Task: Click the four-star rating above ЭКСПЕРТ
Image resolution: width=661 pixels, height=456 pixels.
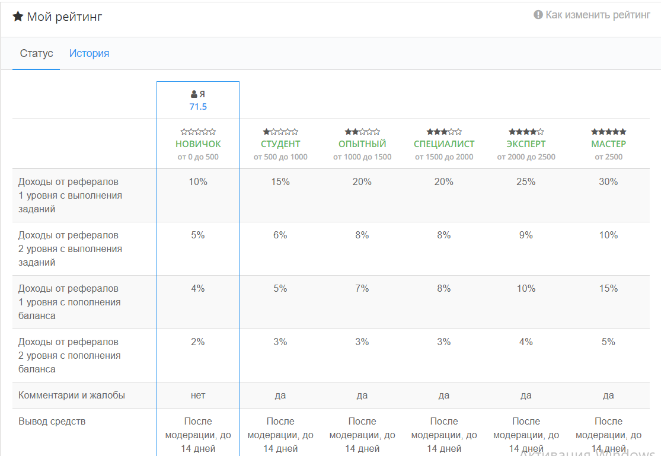Action: (x=526, y=132)
